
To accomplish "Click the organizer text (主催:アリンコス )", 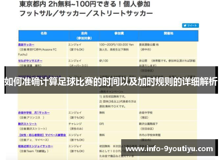I will (x=32, y=118).
